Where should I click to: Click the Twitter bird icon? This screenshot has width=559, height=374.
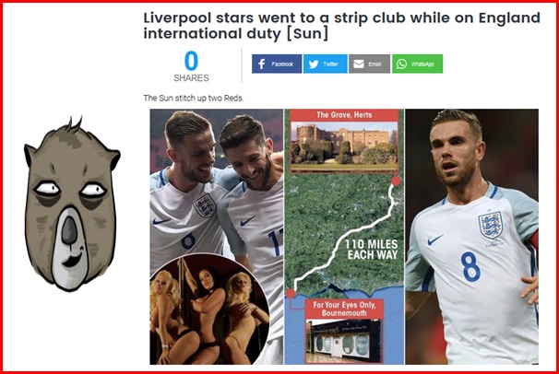tap(314, 64)
